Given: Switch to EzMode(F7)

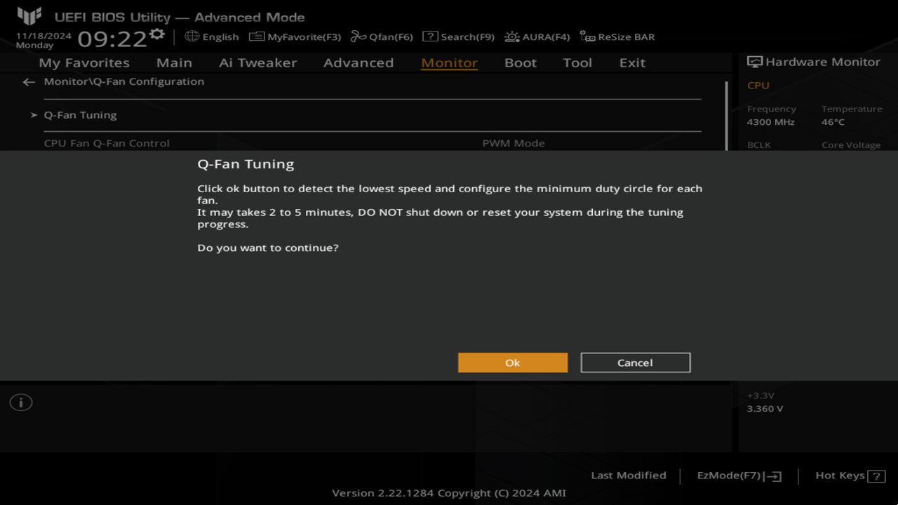Looking at the screenshot, I should click(x=739, y=476).
